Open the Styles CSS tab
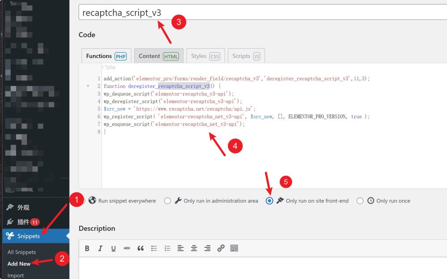Viewport: 447px width, 279px height. click(206, 56)
